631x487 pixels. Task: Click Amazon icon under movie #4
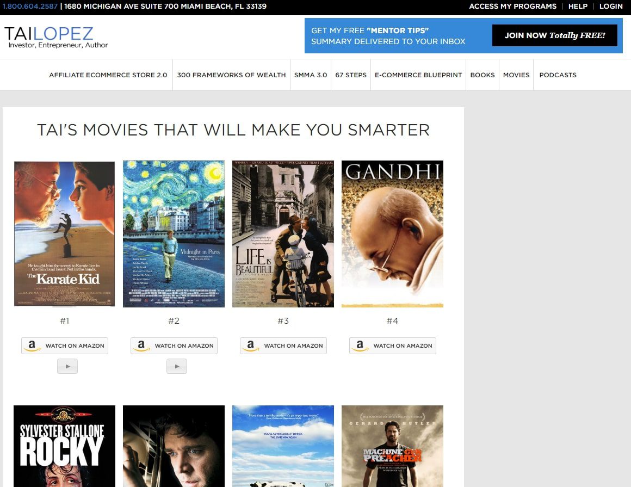(360, 346)
